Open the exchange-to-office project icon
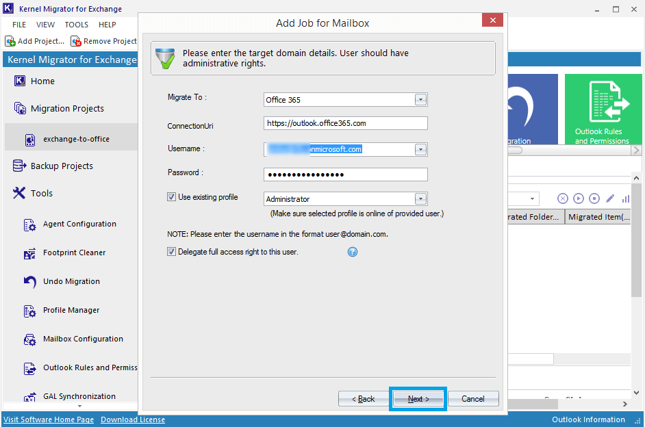This screenshot has width=645, height=427. tap(30, 140)
